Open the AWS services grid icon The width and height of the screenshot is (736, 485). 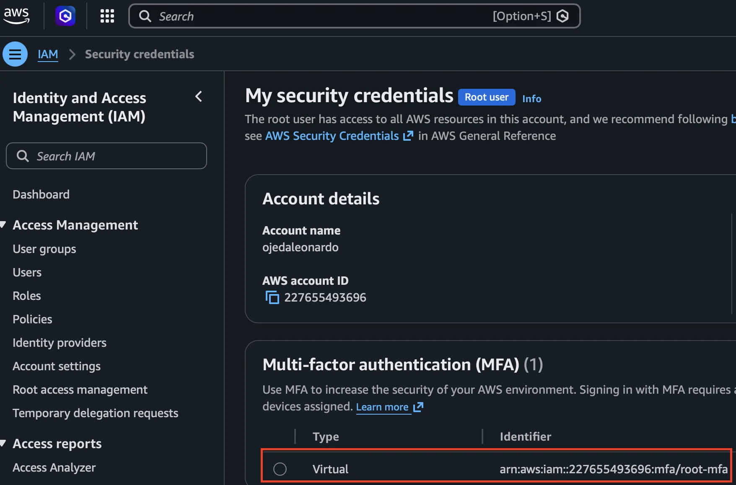(x=107, y=16)
